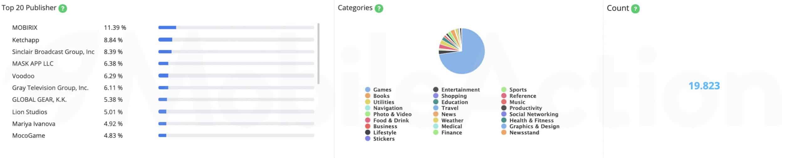Click the 19.823 count value
The height and width of the screenshot is (158, 802).
[x=704, y=86]
